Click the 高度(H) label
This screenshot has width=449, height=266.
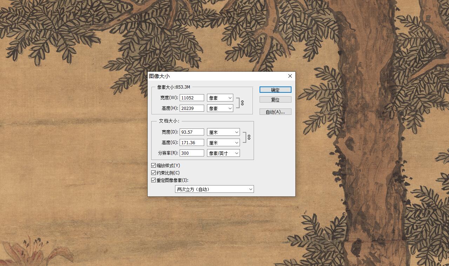(x=170, y=108)
